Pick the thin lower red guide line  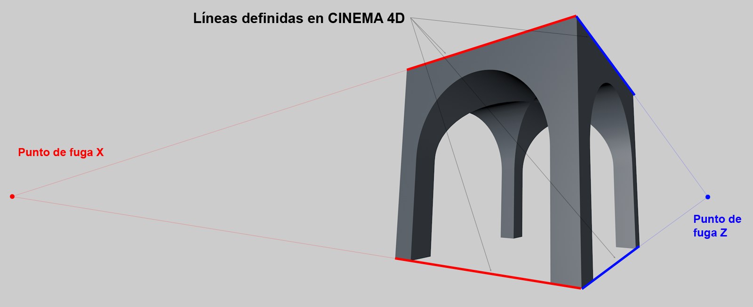(202, 228)
